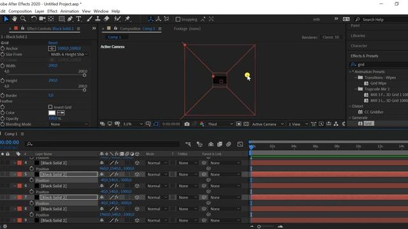Open the TrkMat dropdown for layer 6
Viewport: 408px width, 229px height.
[x=187, y=186]
